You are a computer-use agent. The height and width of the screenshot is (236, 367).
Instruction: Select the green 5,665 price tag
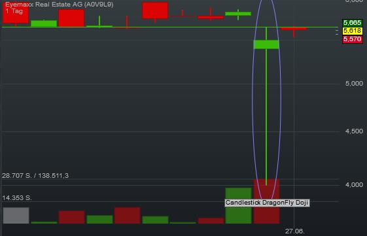352,23
